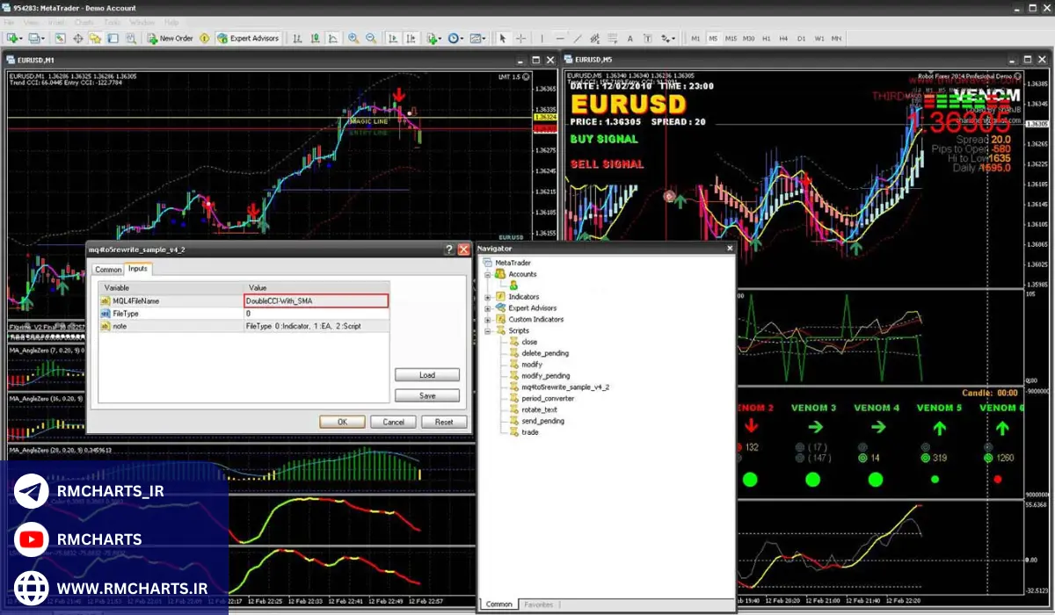This screenshot has height=615, width=1055.
Task: Toggle the Expert Advisors toolbar button
Action: 248,39
